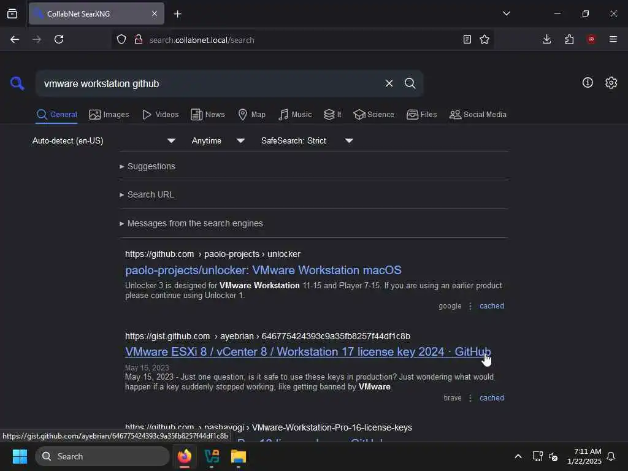Open paolo-projects/unlocker VMware Workstation macOS result
The height and width of the screenshot is (471, 628).
263,270
